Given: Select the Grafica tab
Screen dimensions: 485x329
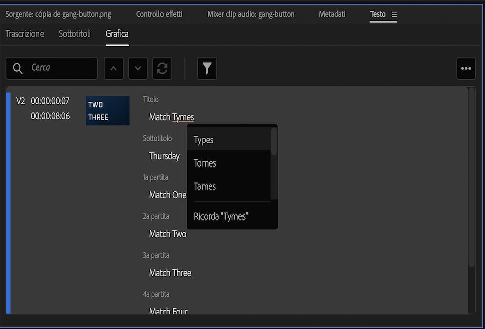Looking at the screenshot, I should (x=117, y=34).
